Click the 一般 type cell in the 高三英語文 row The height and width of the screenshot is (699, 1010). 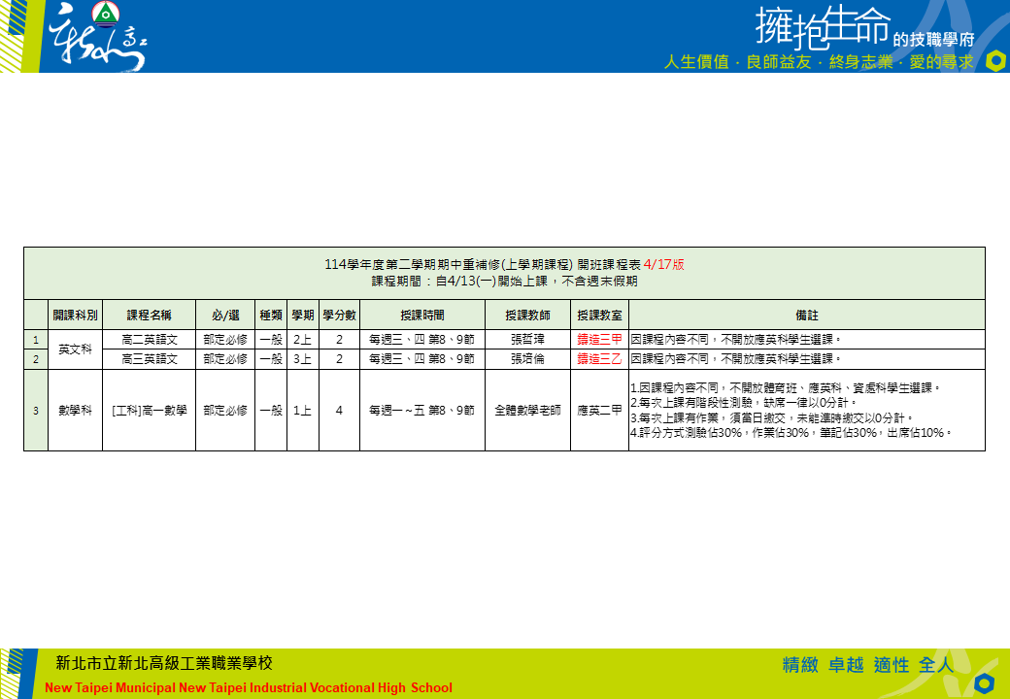coord(271,359)
